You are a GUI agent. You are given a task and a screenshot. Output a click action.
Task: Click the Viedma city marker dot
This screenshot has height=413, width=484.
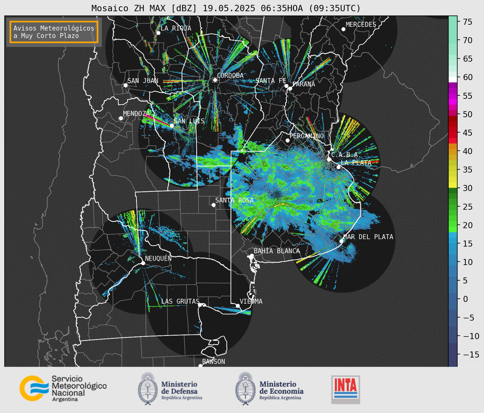[238, 306]
